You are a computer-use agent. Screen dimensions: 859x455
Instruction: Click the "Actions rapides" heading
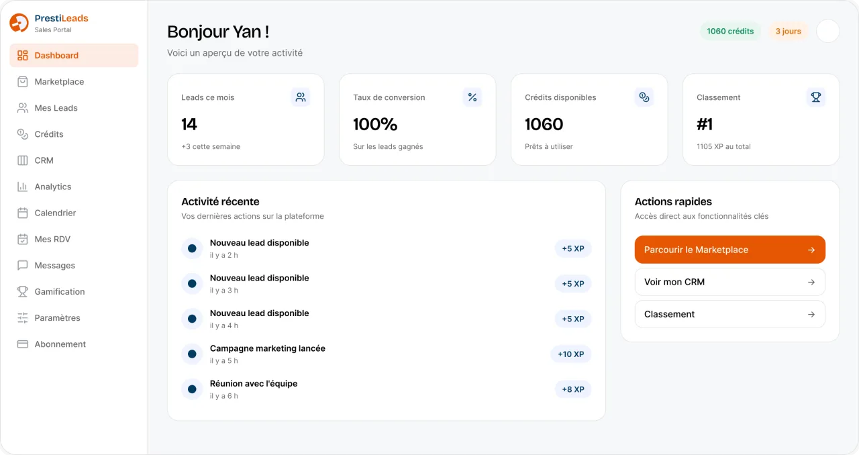pos(673,201)
